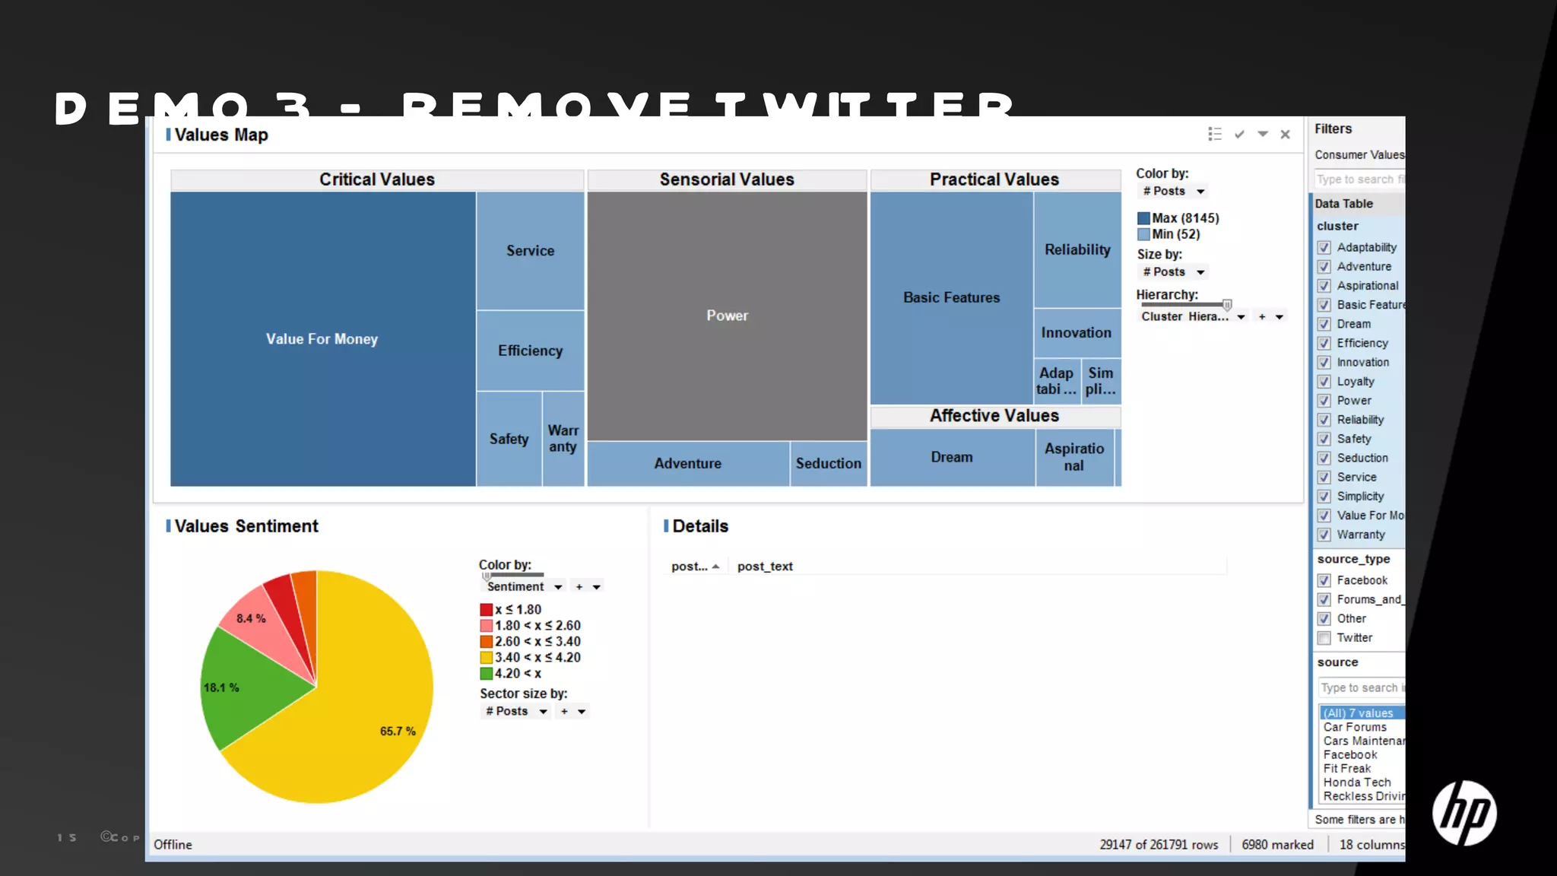
Task: Click the legend list icon in Values Map header
Action: pos(1214,135)
